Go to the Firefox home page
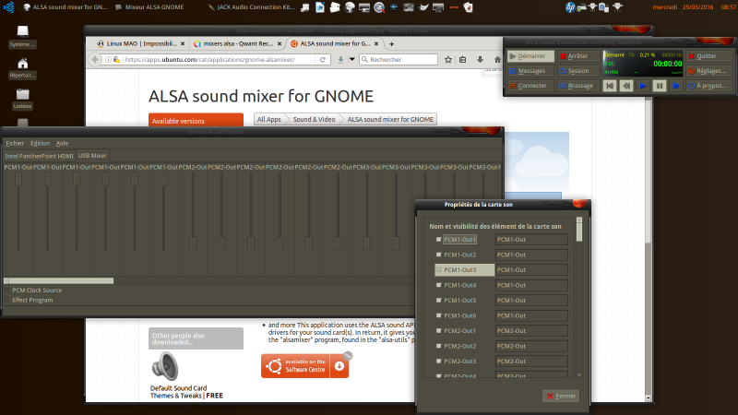 pyautogui.click(x=497, y=60)
